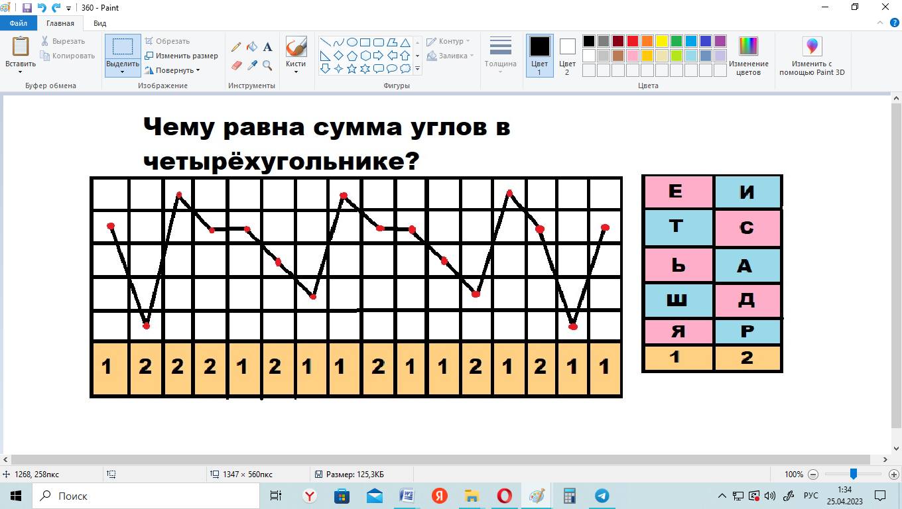The image size is (902, 509).
Task: Choose the Eraser tool
Action: coord(236,65)
